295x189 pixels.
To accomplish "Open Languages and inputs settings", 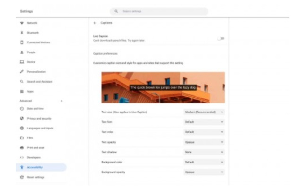I will point(40,128).
